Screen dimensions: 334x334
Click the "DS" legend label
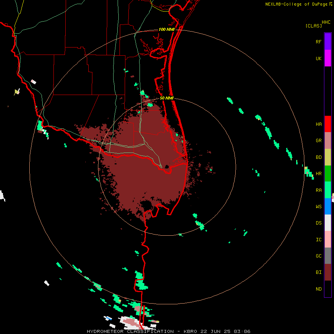coord(318,223)
